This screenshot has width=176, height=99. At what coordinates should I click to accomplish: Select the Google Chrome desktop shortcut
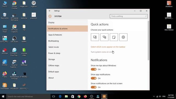(x=14, y=5)
